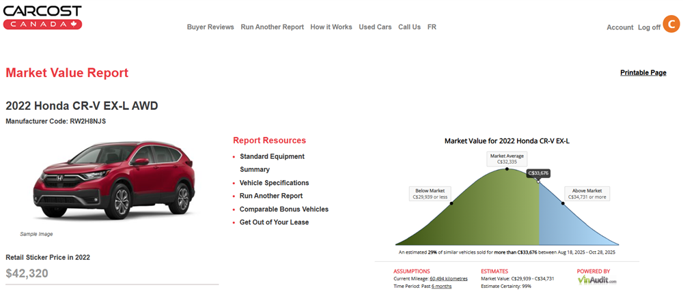The image size is (683, 292).
Task: Click the VinAudit.com logo
Action: (x=597, y=280)
